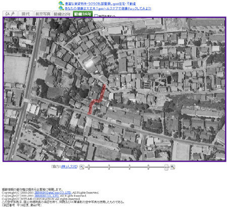The height and width of the screenshot is (207, 227).
Task: Select the 昭和22年 aerial photo tab
Action: (x=62, y=14)
